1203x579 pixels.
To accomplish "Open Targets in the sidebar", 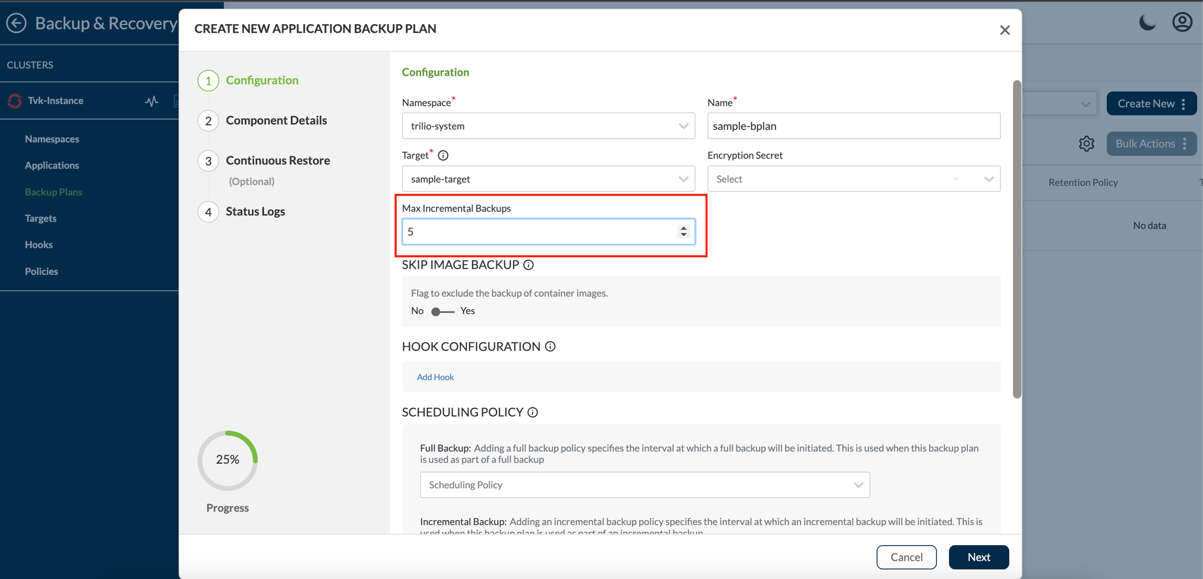I will tap(41, 218).
